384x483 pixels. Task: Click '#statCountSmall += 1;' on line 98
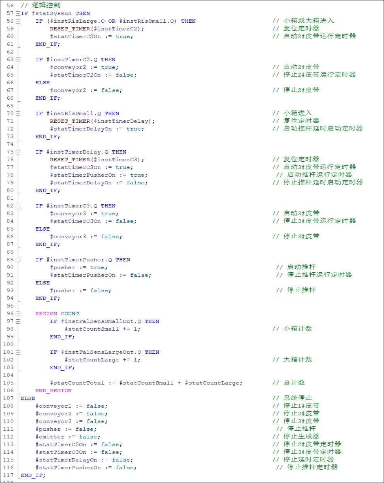click(102, 329)
